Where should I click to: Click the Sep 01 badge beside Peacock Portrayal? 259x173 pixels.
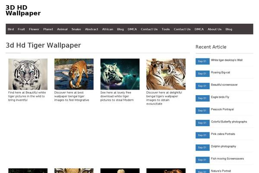(x=202, y=111)
